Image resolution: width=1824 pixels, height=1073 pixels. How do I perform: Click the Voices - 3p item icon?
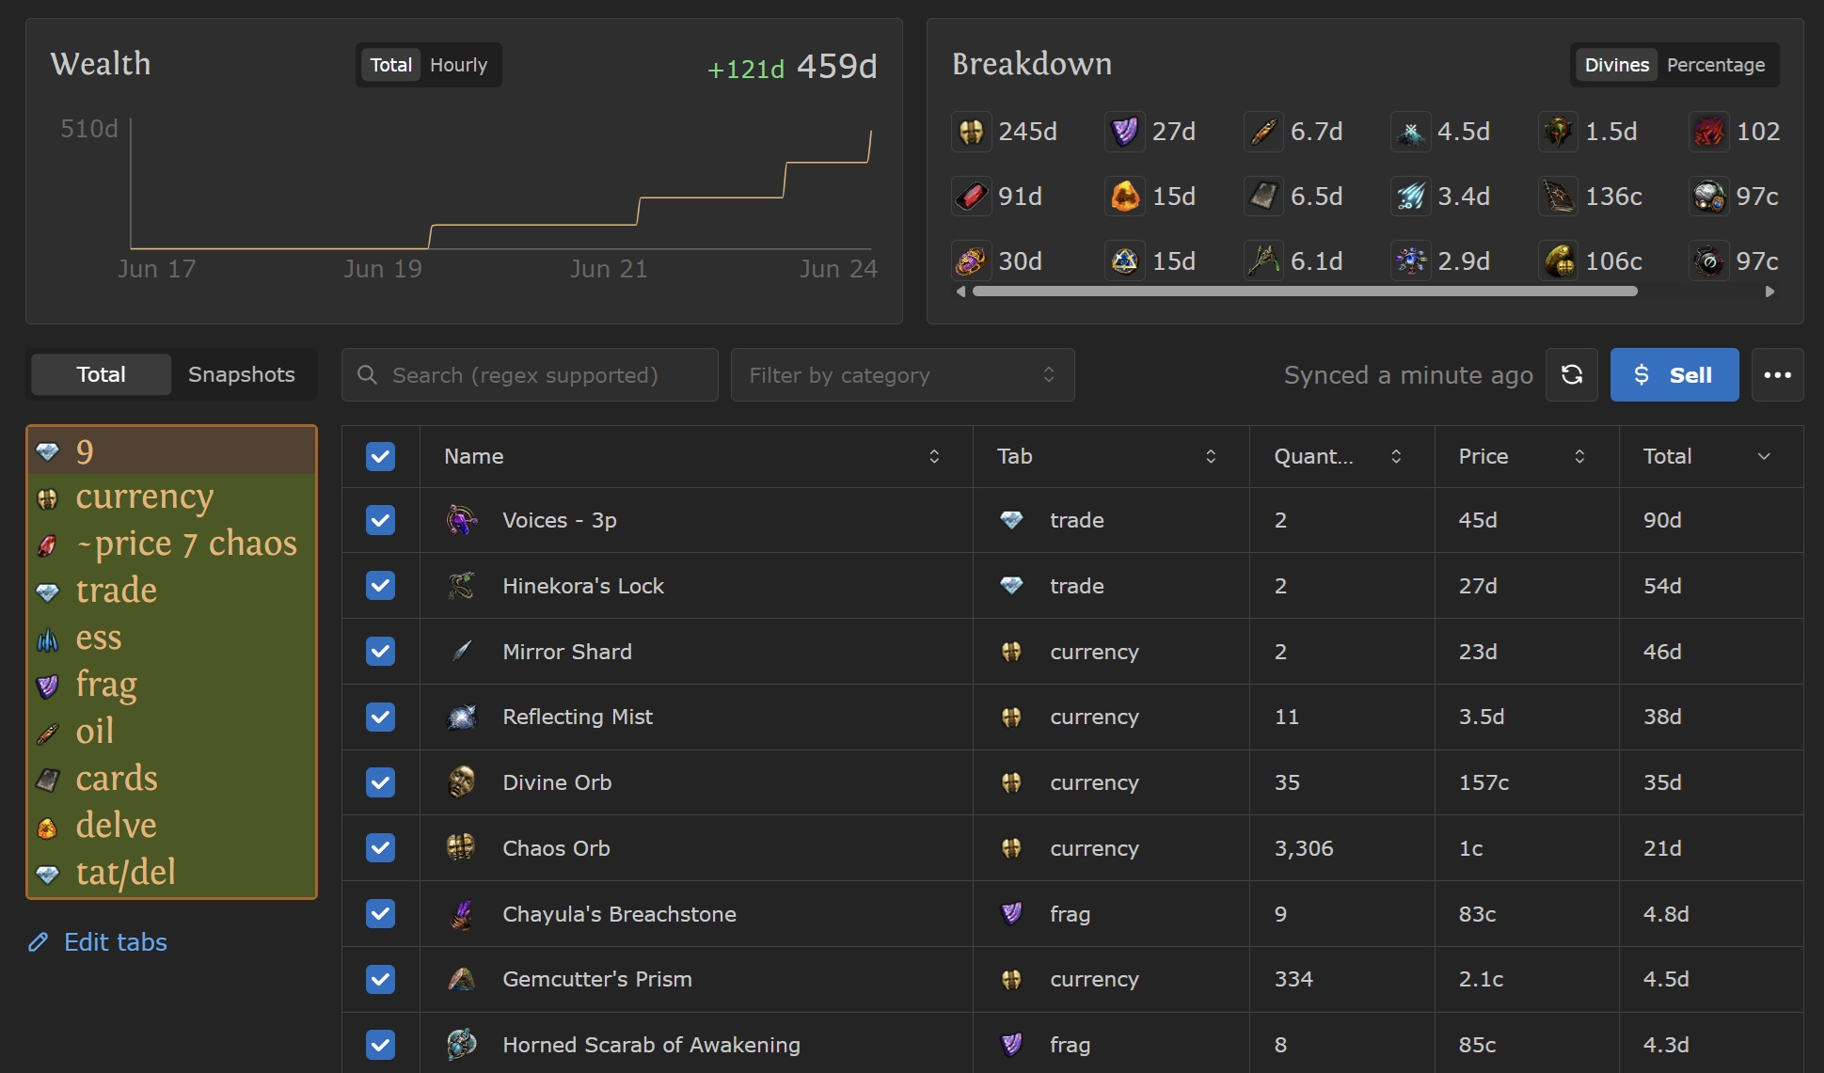[461, 520]
